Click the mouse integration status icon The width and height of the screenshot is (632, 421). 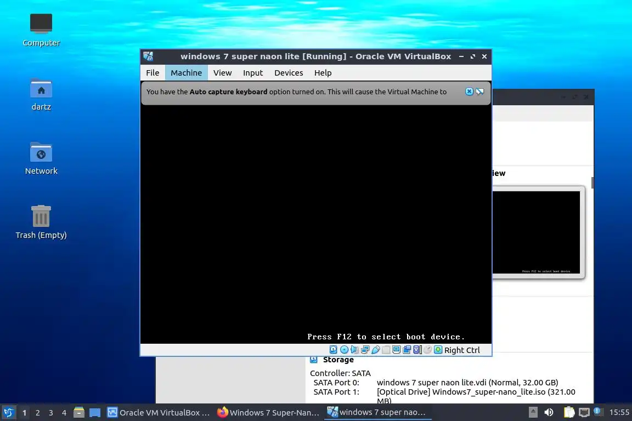coord(428,350)
